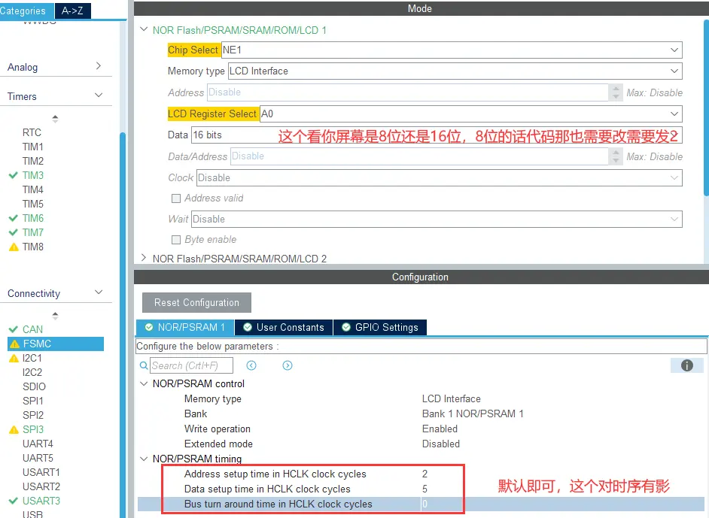Switch to the GPIO Settings tab
Image resolution: width=709 pixels, height=518 pixels.
pos(380,327)
